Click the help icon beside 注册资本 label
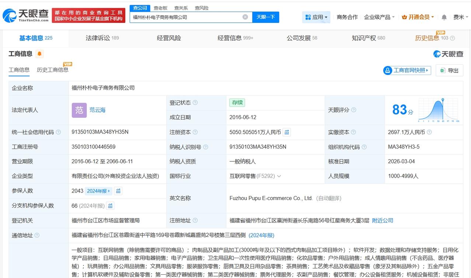This screenshot has height=278, width=471. 195,132
